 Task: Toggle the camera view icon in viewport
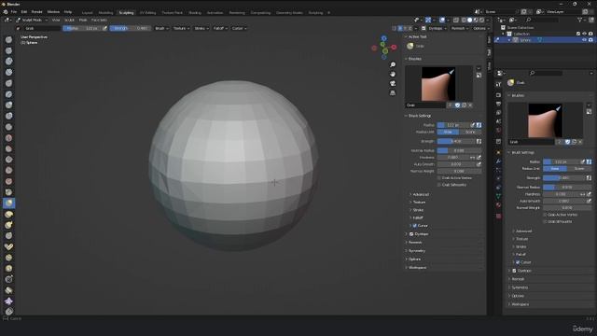pyautogui.click(x=393, y=83)
